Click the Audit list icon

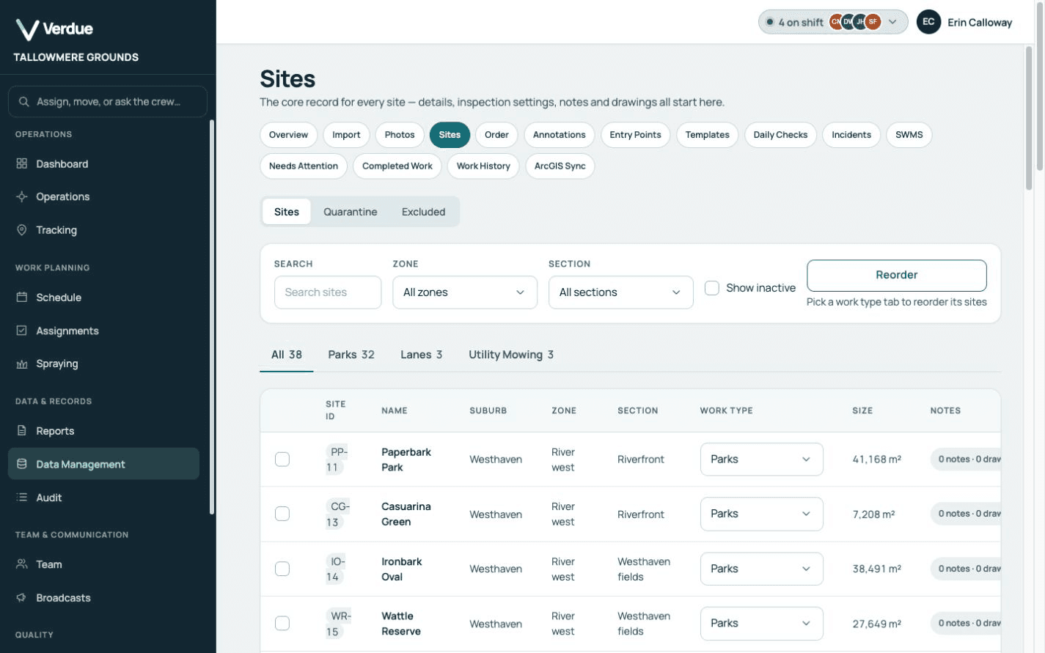(22, 497)
